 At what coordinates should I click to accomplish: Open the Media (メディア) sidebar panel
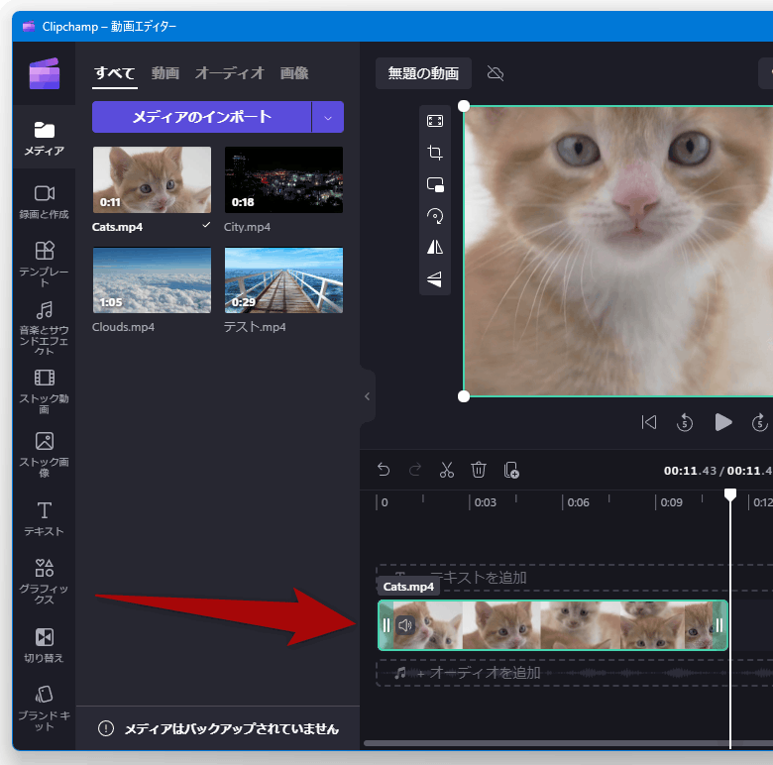coord(44,139)
